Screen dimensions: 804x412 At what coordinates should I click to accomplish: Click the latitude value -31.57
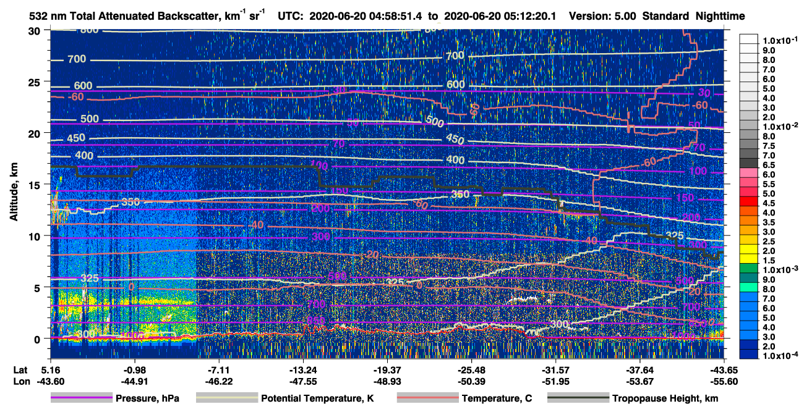click(x=555, y=369)
